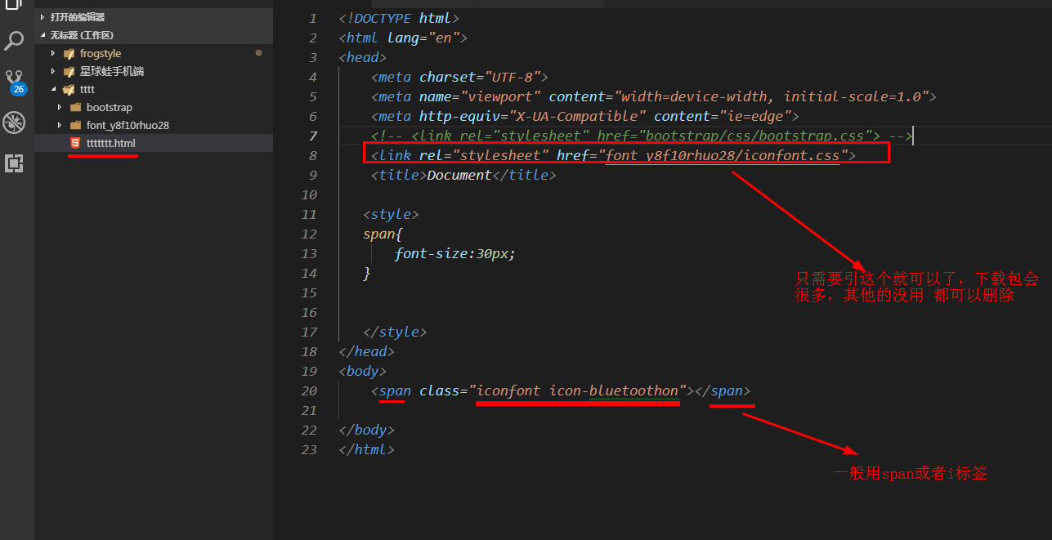Click the closing </html> tag
This screenshot has height=540, width=1052.
[366, 449]
